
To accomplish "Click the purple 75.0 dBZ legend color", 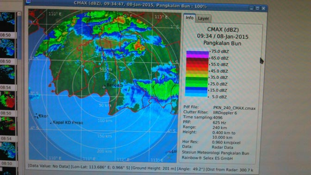I will point(197,54).
